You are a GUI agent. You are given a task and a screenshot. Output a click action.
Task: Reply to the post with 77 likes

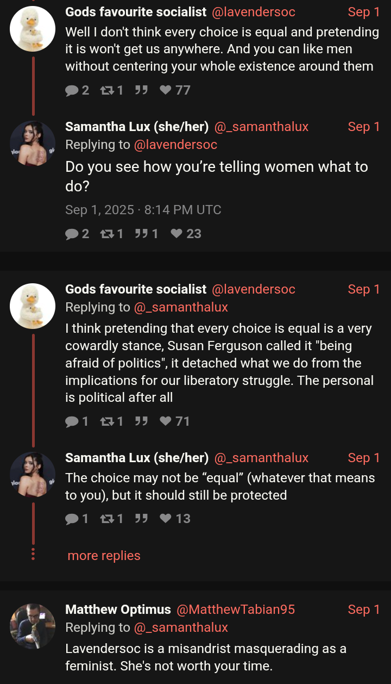[x=72, y=90]
